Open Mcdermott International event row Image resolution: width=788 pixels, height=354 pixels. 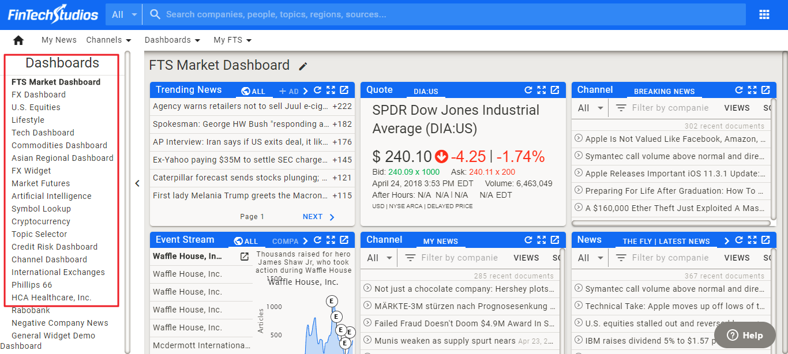click(201, 346)
